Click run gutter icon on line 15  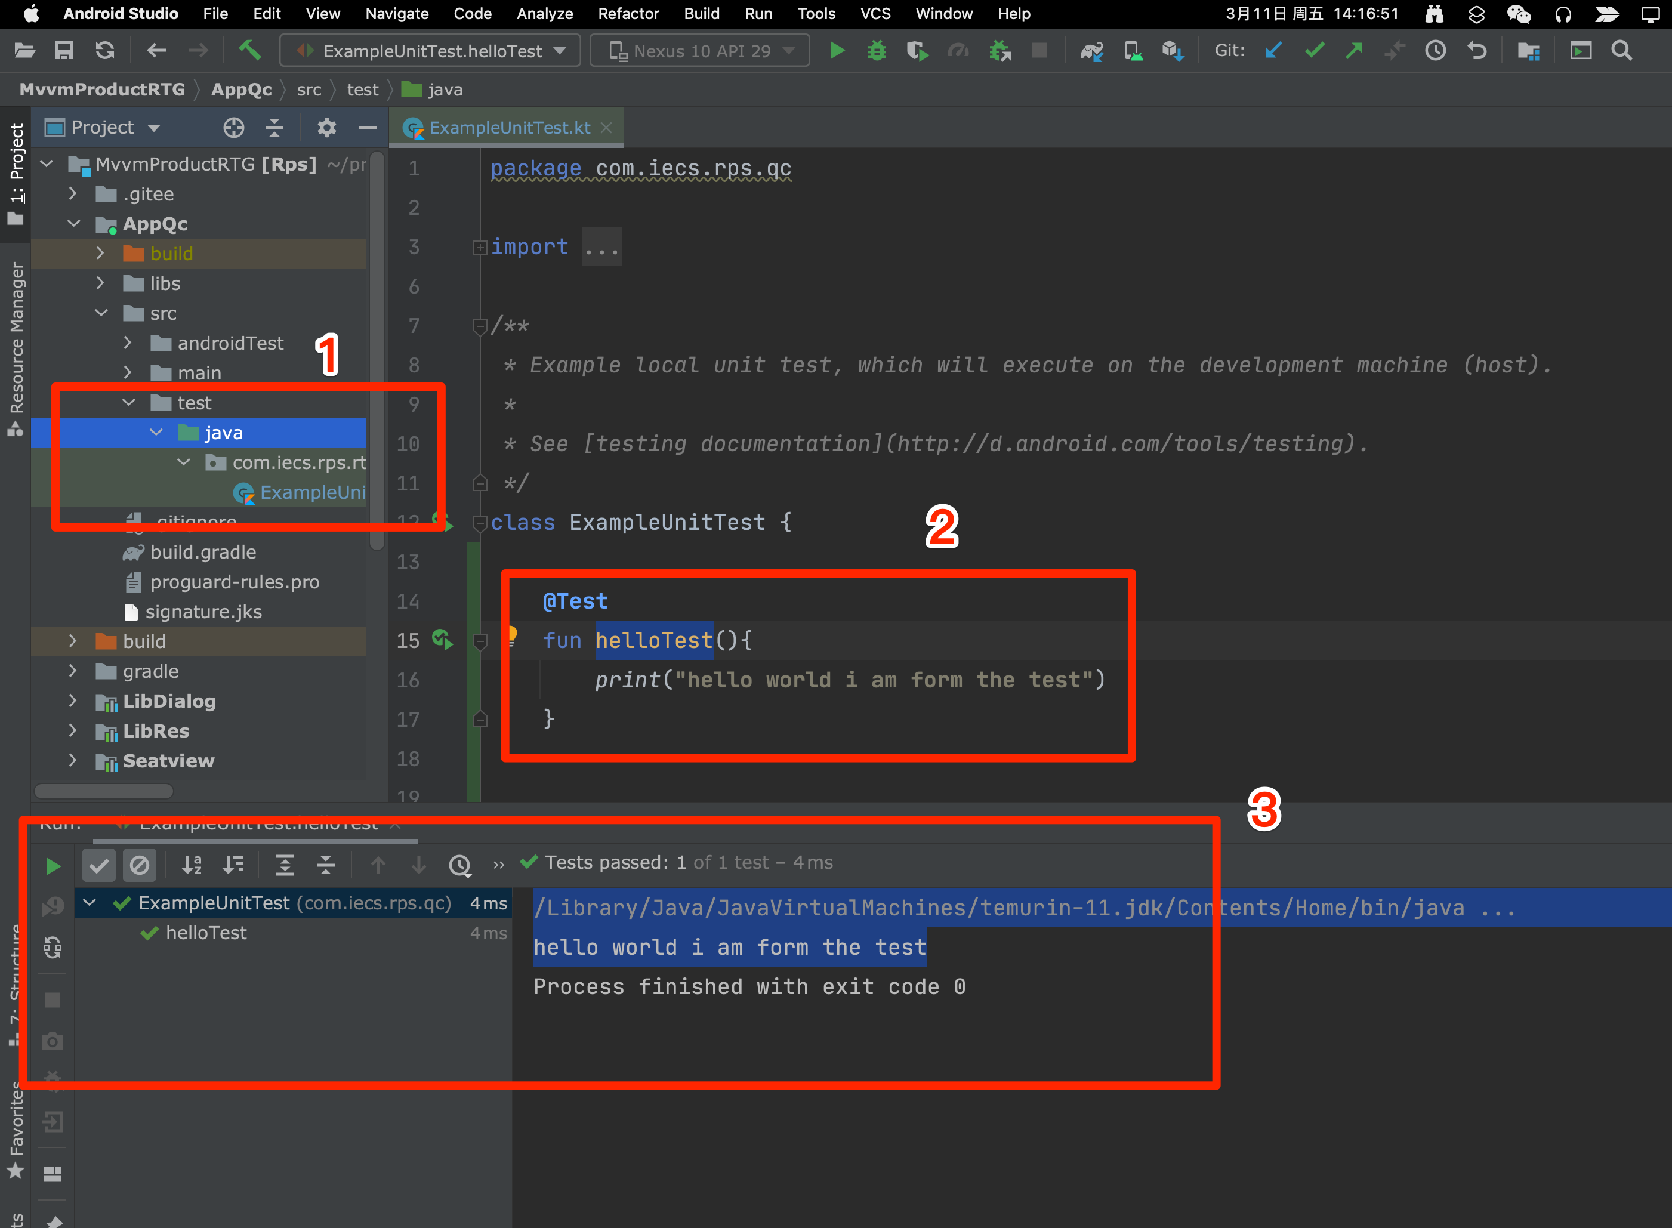click(442, 639)
